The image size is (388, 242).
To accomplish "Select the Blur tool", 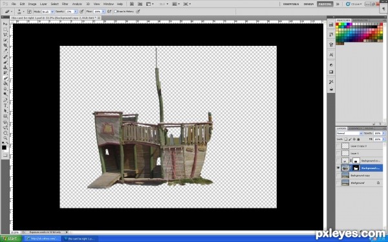I will click(x=5, y=88).
